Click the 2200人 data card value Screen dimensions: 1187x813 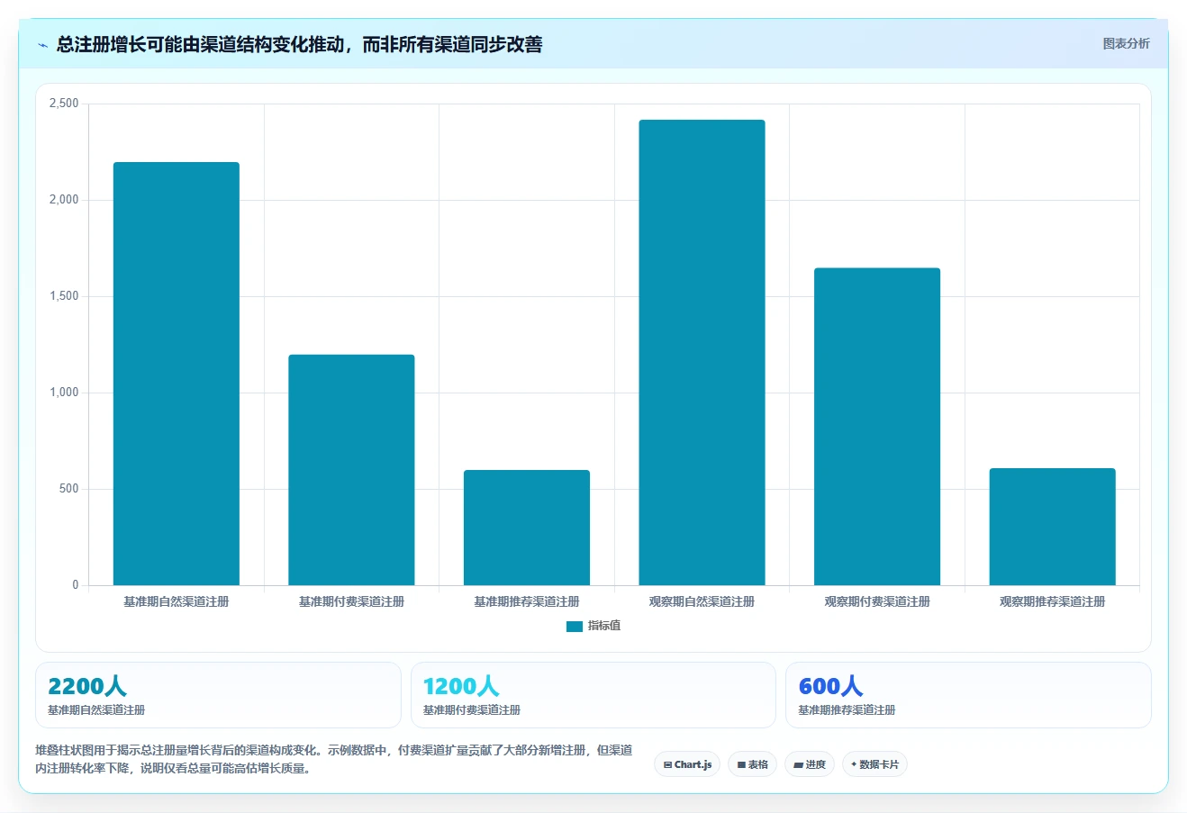(87, 686)
